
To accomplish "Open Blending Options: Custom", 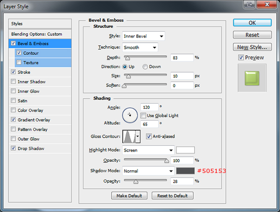I will pyautogui.click(x=40, y=34).
